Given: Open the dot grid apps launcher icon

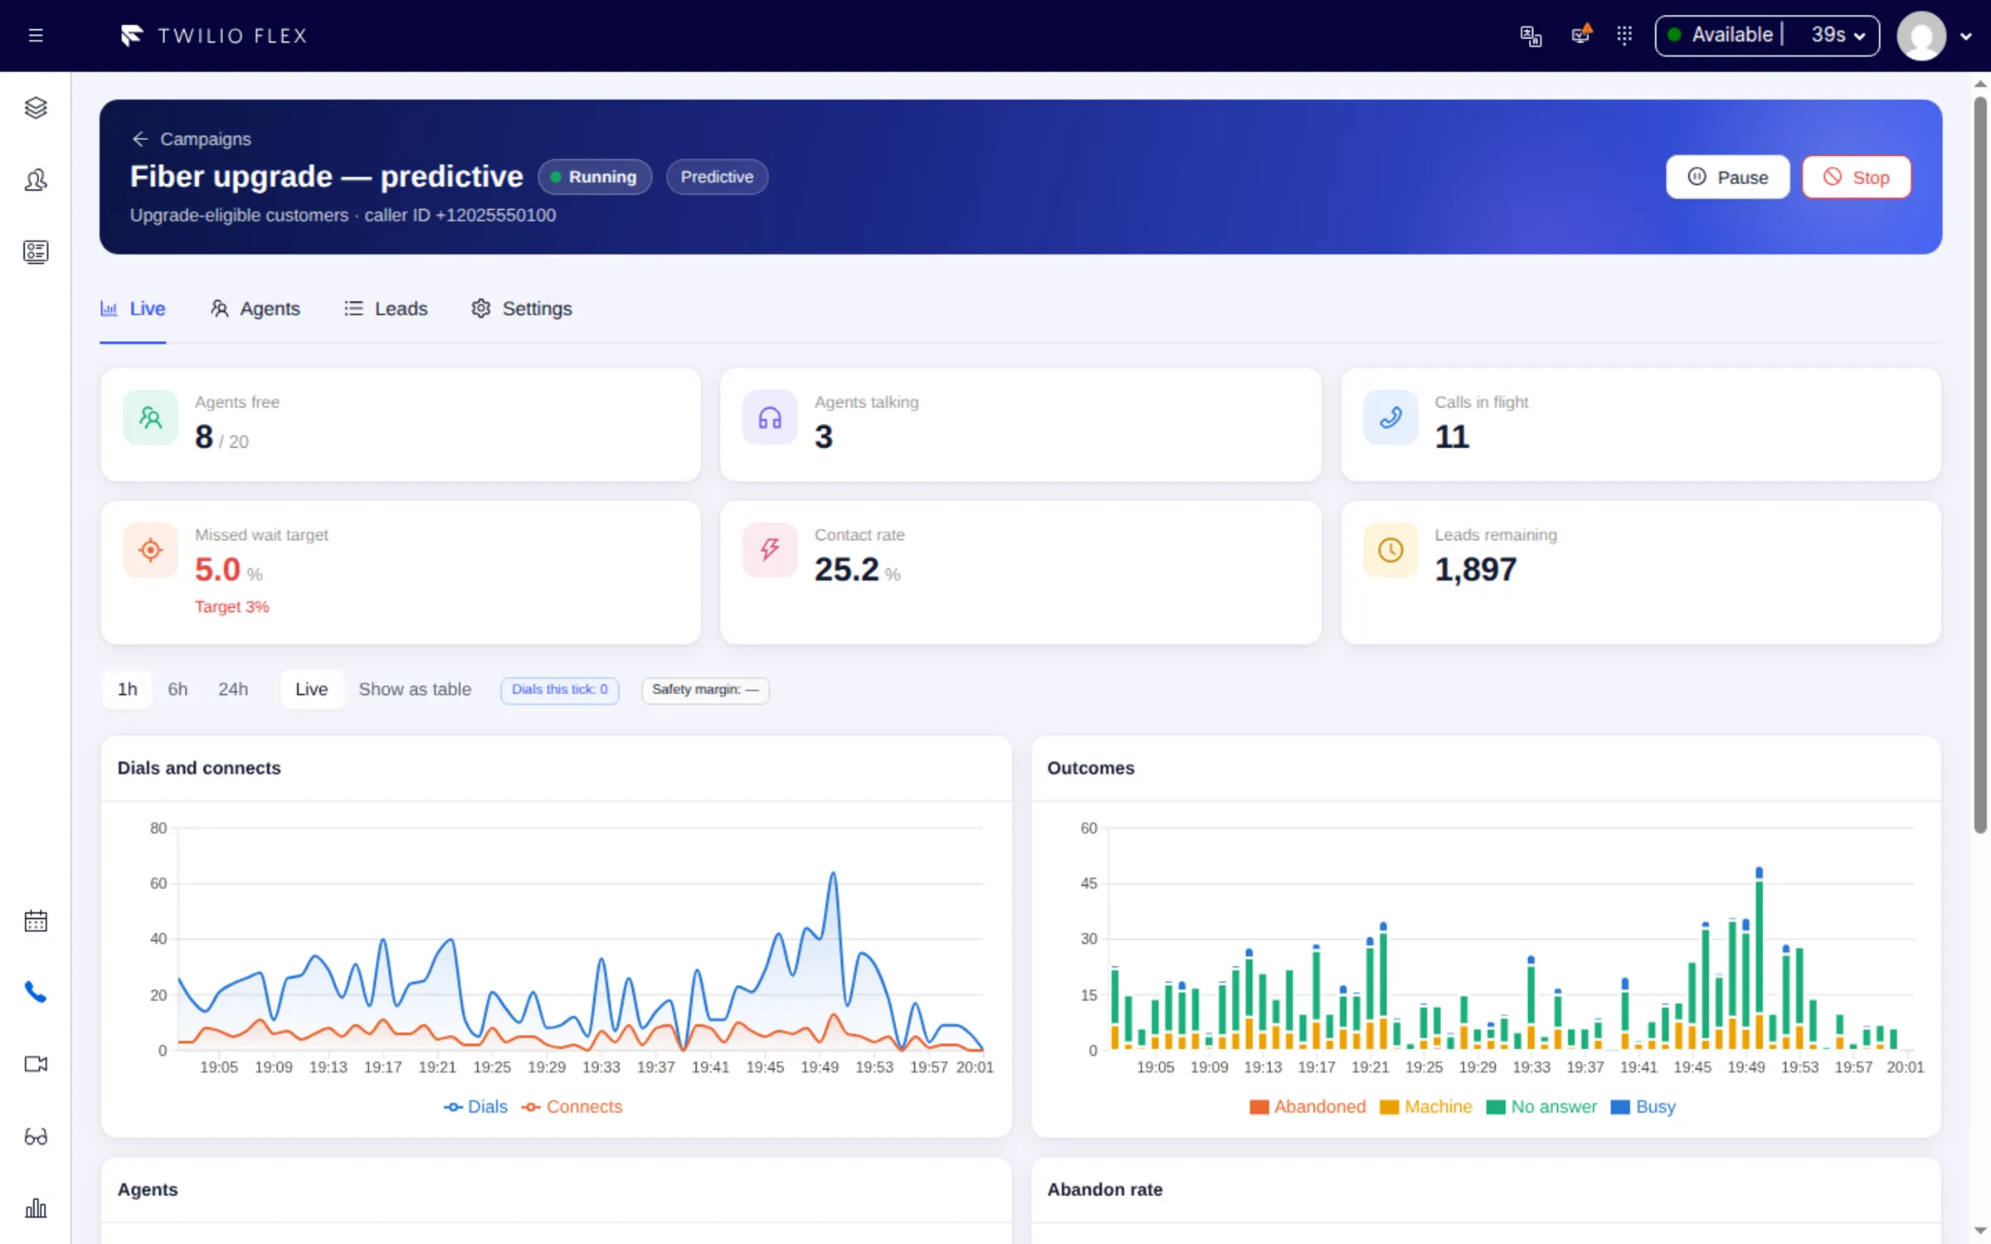Looking at the screenshot, I should [x=1624, y=36].
